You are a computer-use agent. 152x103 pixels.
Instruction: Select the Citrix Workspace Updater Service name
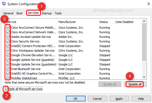(x=33, y=51)
